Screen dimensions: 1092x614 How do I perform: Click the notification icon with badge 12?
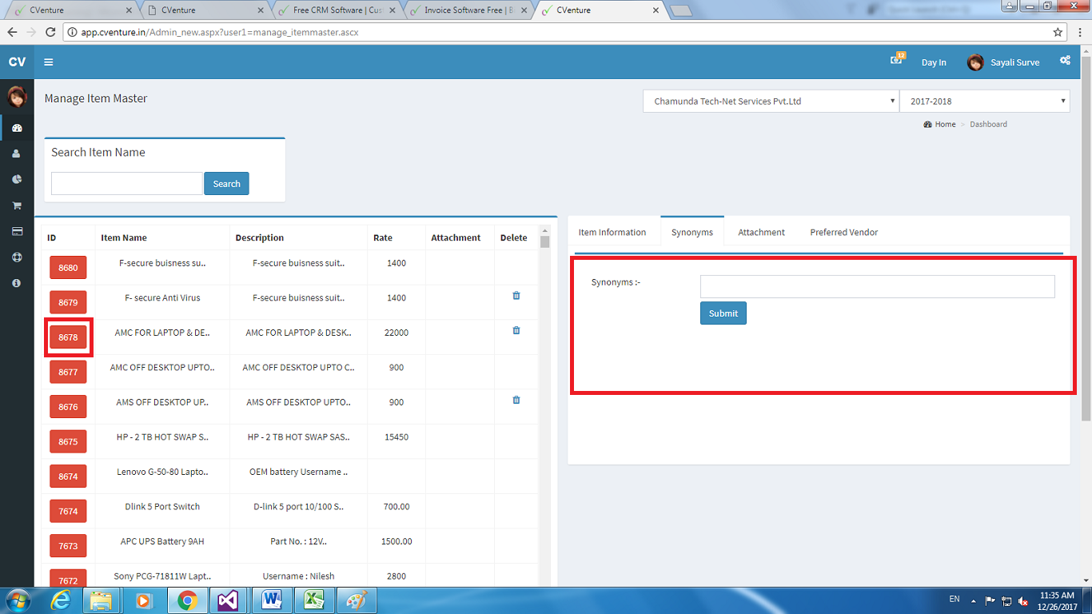(x=897, y=60)
